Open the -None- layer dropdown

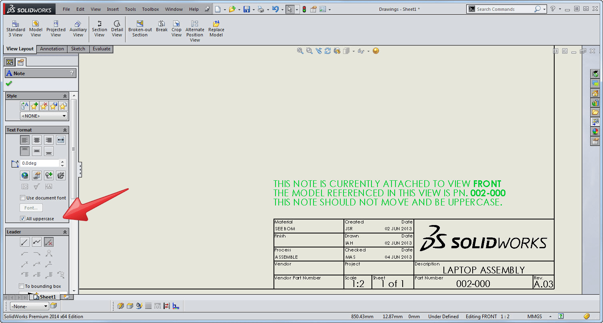29,306
